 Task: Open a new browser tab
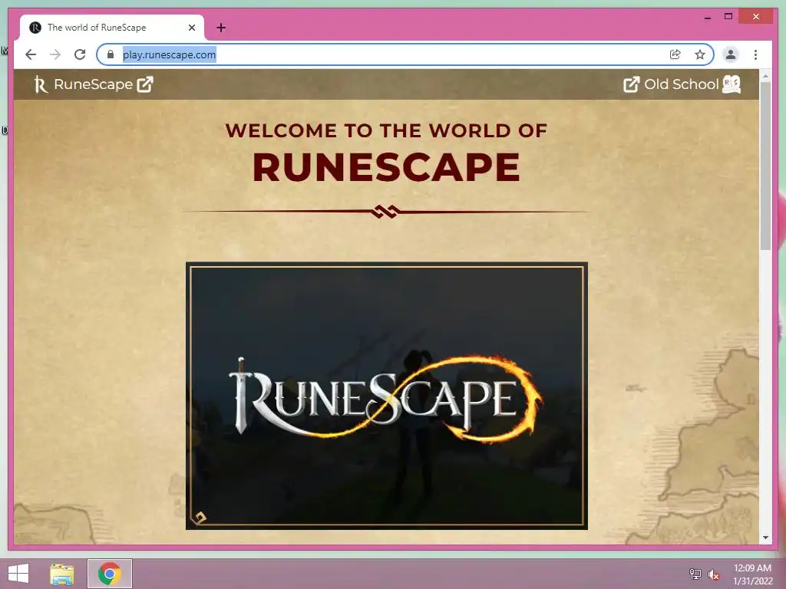pyautogui.click(x=221, y=28)
